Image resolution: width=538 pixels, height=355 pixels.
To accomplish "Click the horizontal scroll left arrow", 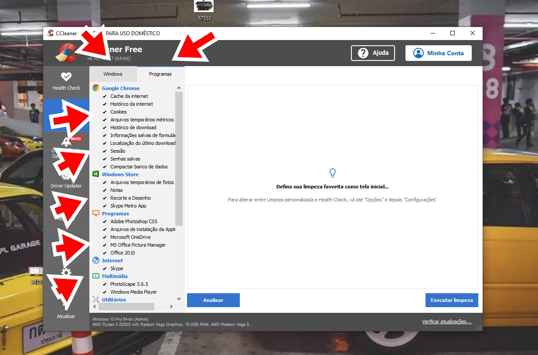I will click(95, 307).
